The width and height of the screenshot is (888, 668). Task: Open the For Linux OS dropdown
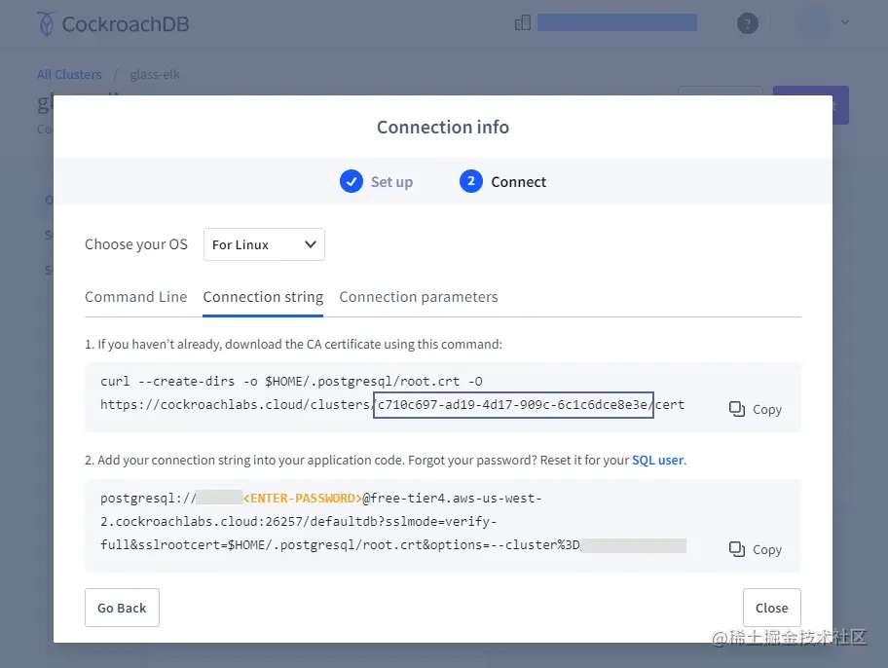click(263, 244)
